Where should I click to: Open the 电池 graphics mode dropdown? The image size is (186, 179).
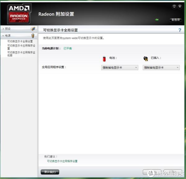pos(120,67)
